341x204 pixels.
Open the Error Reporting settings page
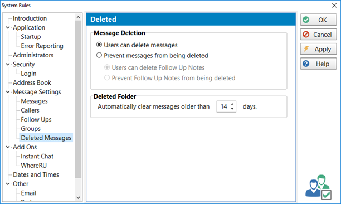[x=42, y=46]
